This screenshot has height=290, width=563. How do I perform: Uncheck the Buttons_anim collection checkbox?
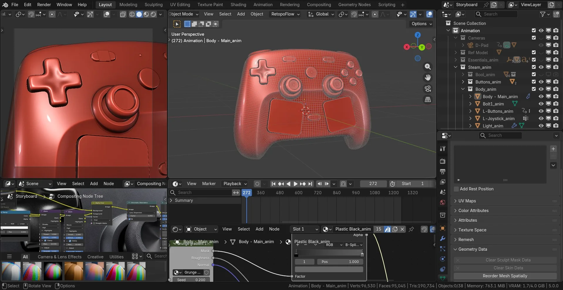(x=534, y=82)
